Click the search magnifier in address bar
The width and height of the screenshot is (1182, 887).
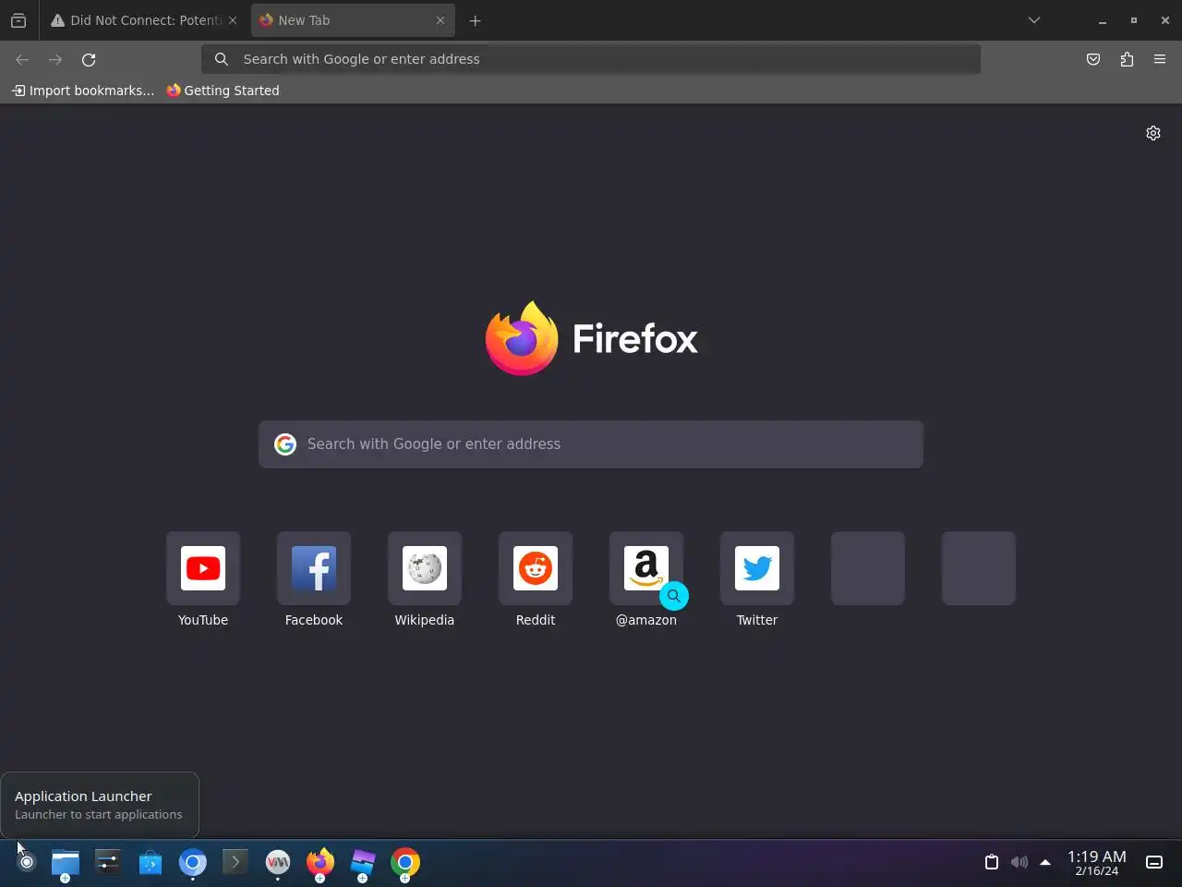222,59
